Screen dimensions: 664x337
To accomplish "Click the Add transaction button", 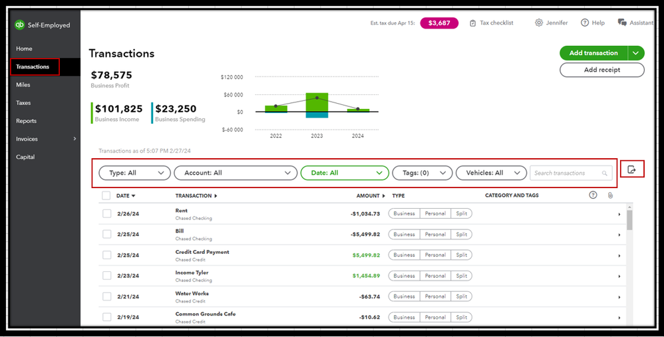I will pos(593,53).
